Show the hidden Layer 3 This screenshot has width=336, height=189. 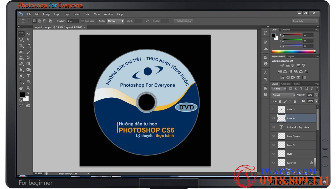click(x=273, y=109)
